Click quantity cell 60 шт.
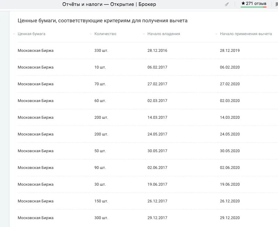 click(100, 101)
